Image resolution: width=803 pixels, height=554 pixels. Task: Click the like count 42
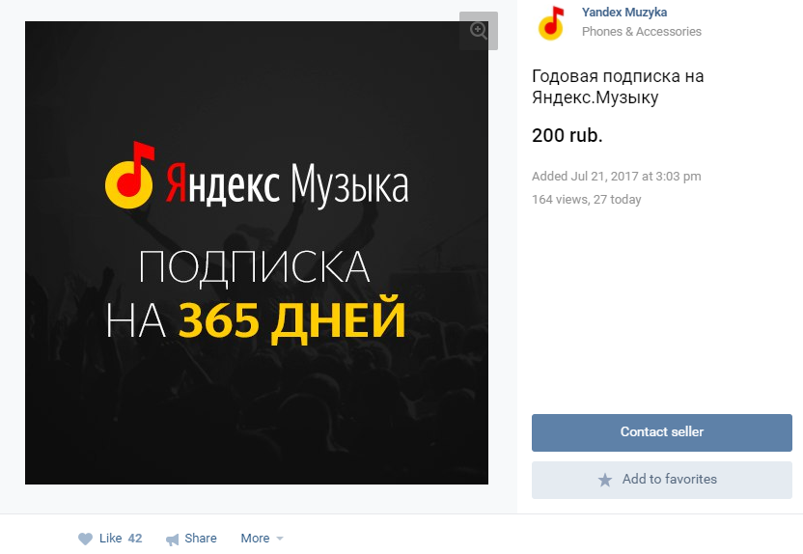tap(135, 539)
